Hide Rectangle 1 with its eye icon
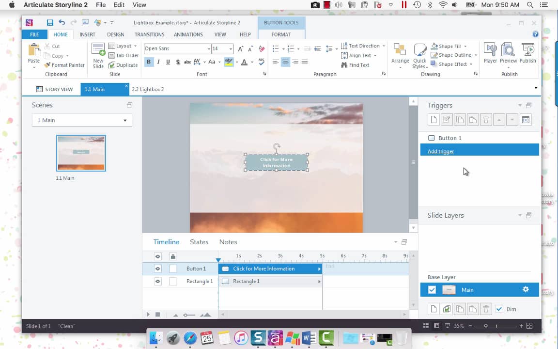This screenshot has height=349, width=558. pos(157,281)
